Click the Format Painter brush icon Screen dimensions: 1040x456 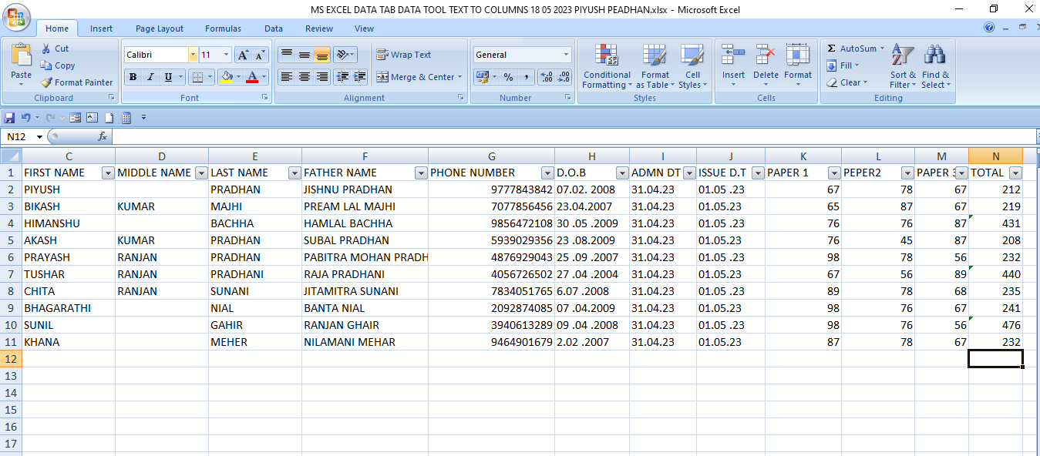[x=47, y=82]
